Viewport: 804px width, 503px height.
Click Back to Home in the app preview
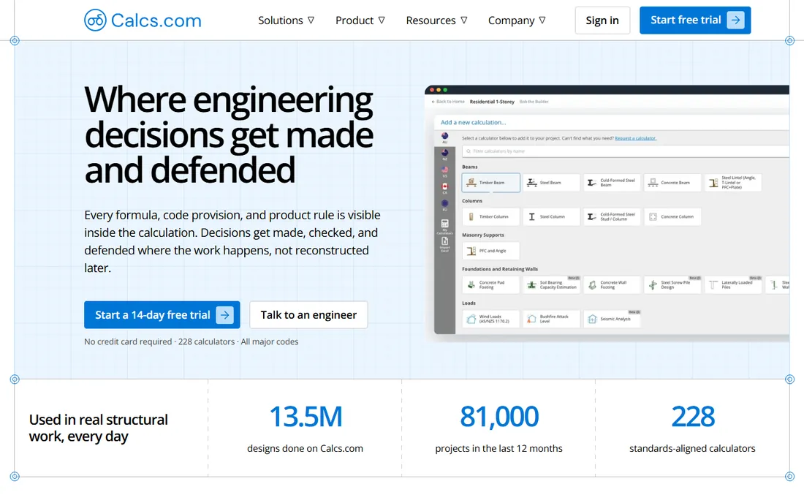point(448,102)
